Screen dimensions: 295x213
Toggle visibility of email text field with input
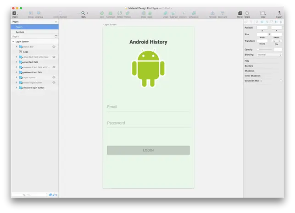pyautogui.click(x=54, y=57)
